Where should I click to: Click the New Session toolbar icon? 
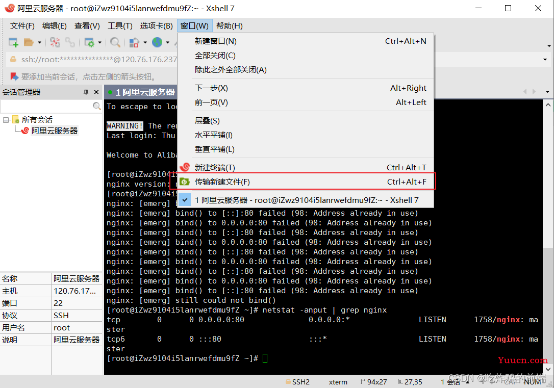13,42
